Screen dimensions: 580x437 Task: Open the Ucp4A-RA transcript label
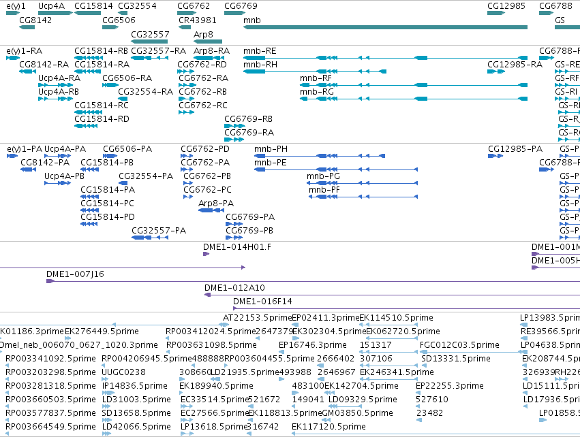tap(59, 78)
